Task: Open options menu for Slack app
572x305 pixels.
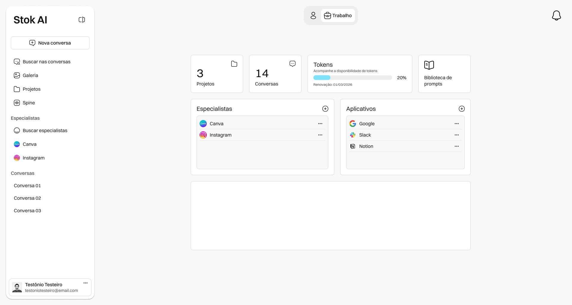Action: (457, 135)
